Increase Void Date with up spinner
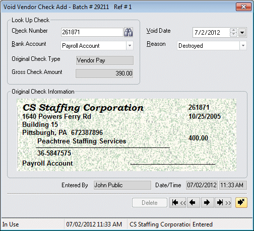Viewport: 254px width, 231px height. (x=233, y=30)
